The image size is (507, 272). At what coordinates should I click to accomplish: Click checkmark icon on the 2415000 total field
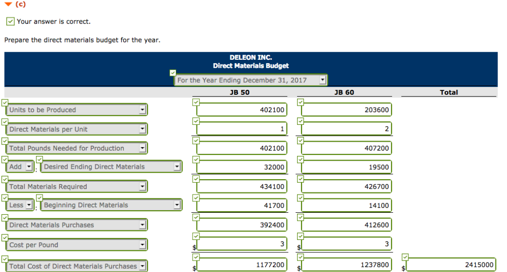click(405, 257)
